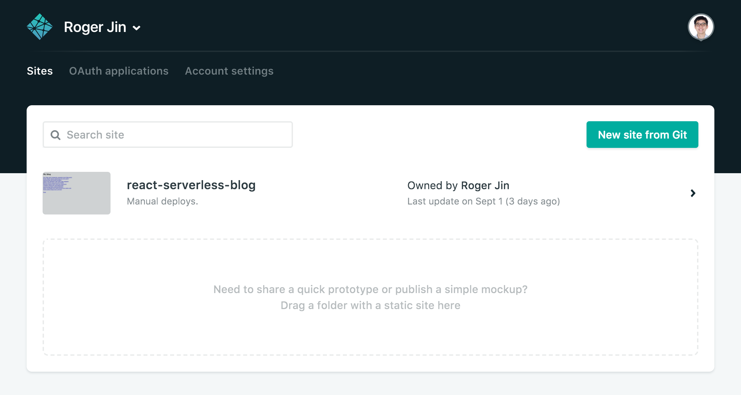Click the chevron arrow on react-serverless-blog row
Viewport: 741px width, 395px height.
[693, 193]
